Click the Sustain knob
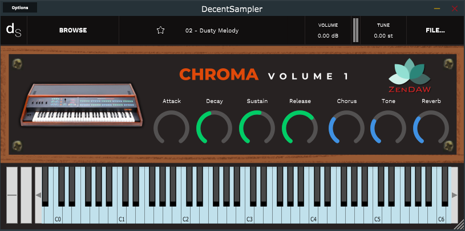Image resolution: width=465 pixels, height=231 pixels. [257, 128]
